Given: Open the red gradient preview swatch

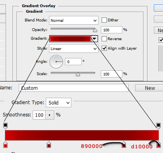Looking at the screenshot, I should point(70,39).
